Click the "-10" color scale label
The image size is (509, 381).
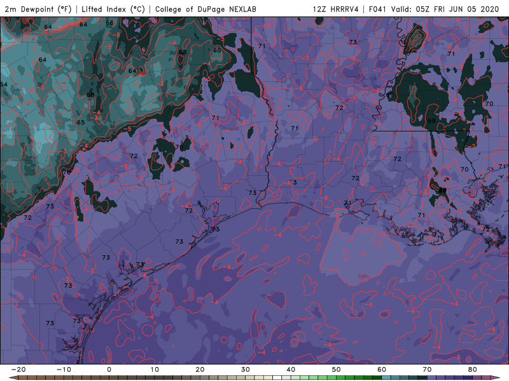(64, 370)
